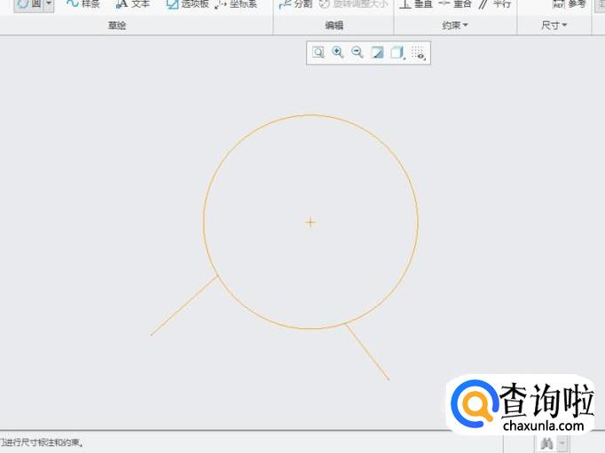Select the left diagonal sketch line
Screen dimensions: 605x453
(x=184, y=306)
